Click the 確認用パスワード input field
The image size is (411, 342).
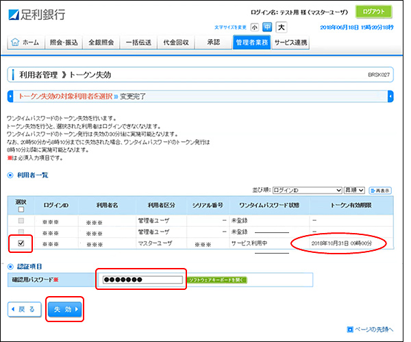(x=142, y=280)
